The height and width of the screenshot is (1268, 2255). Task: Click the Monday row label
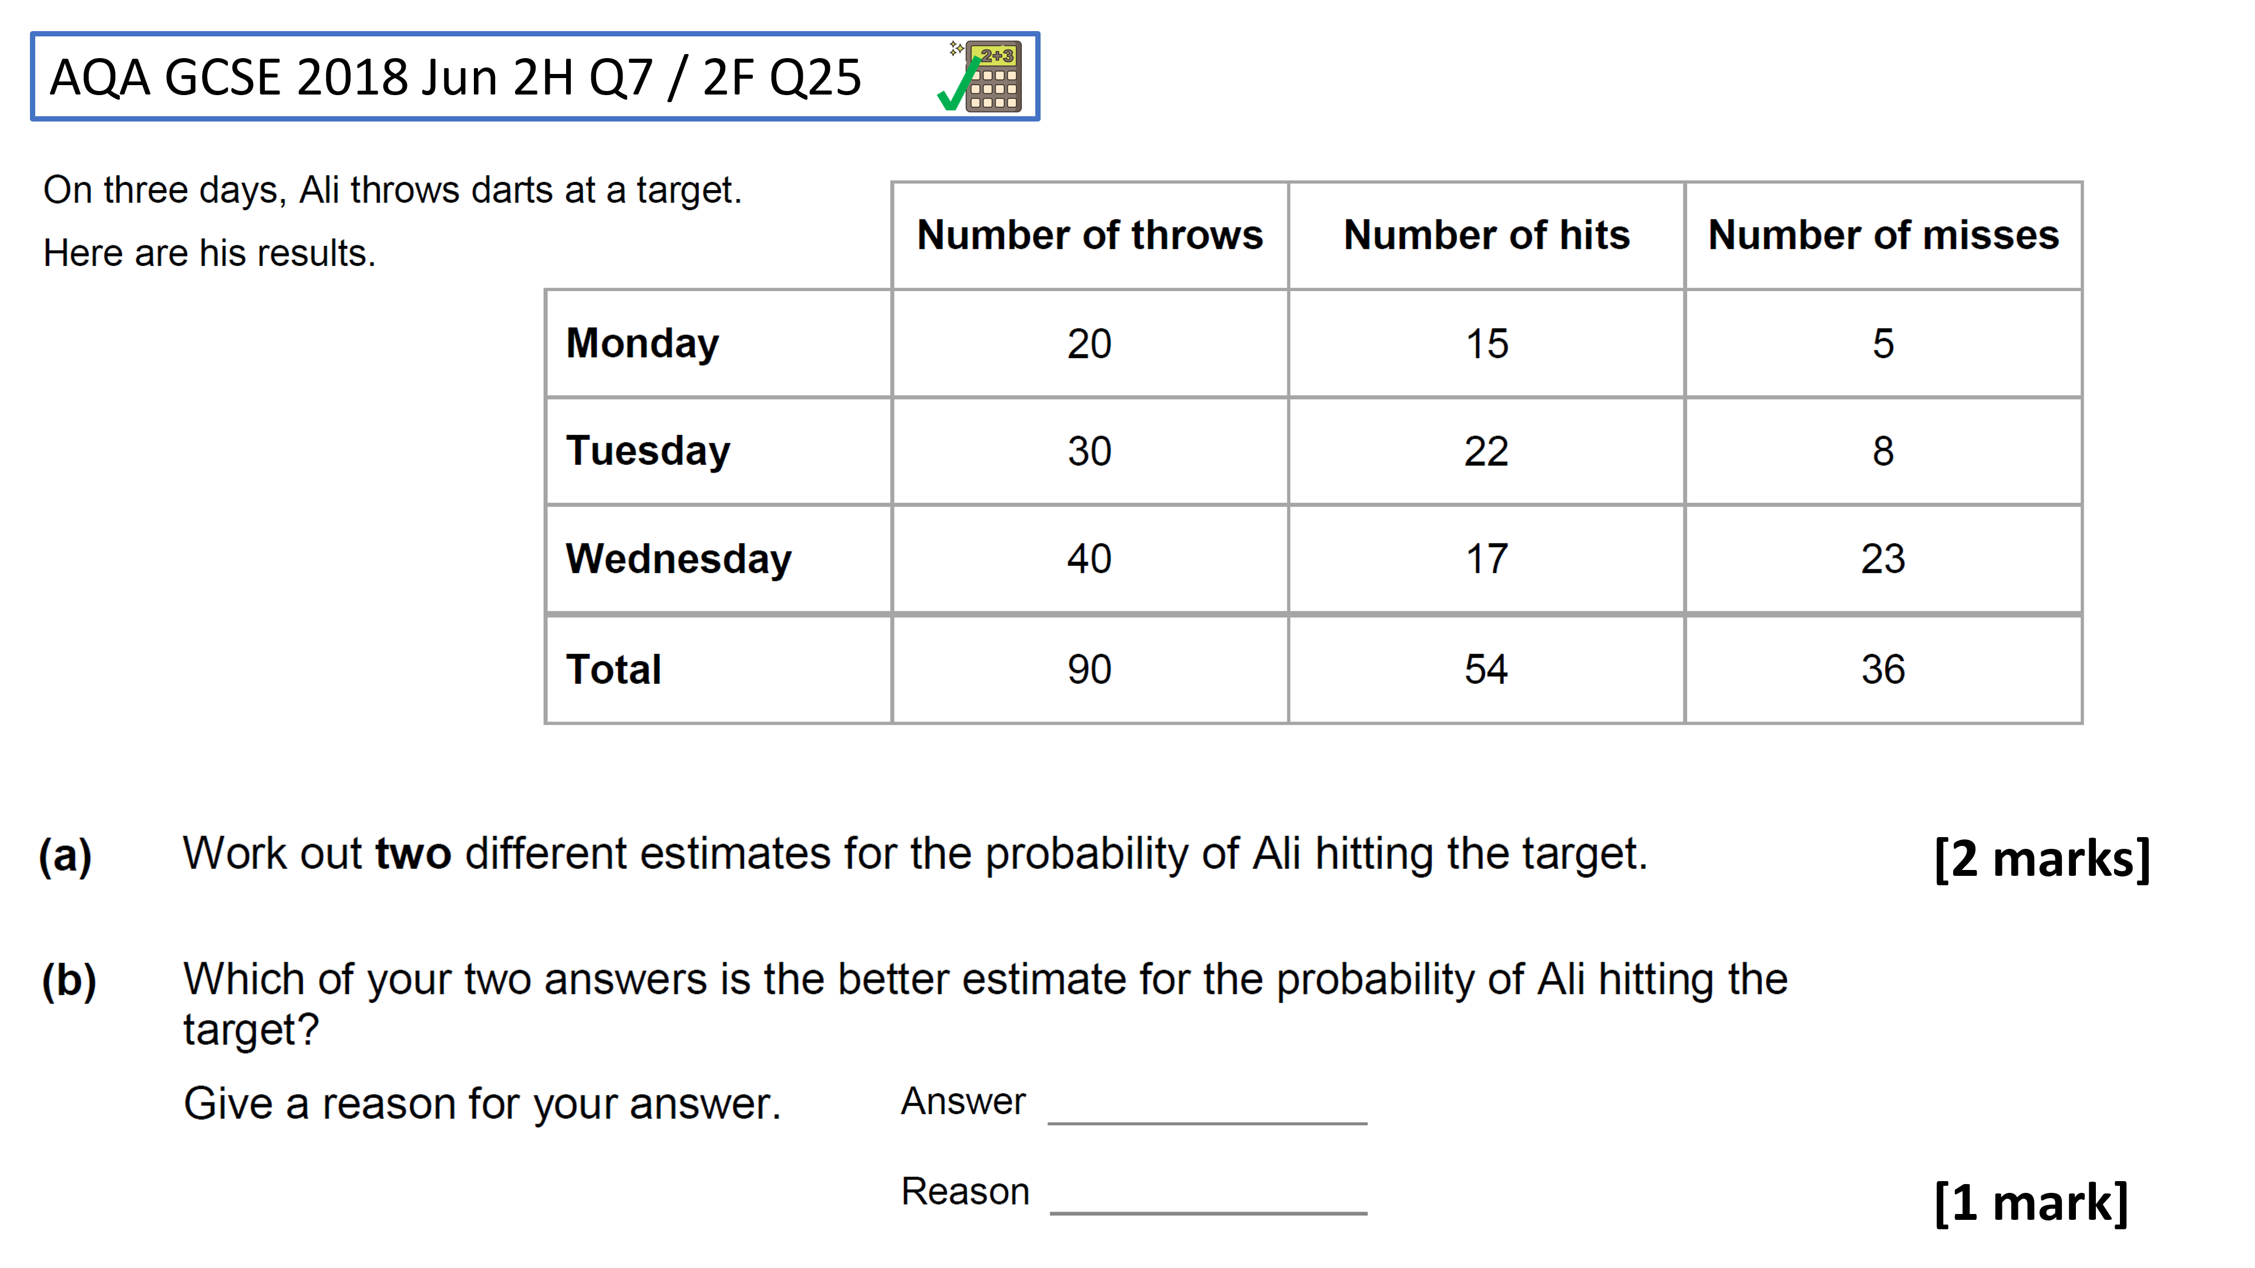pyautogui.click(x=642, y=343)
